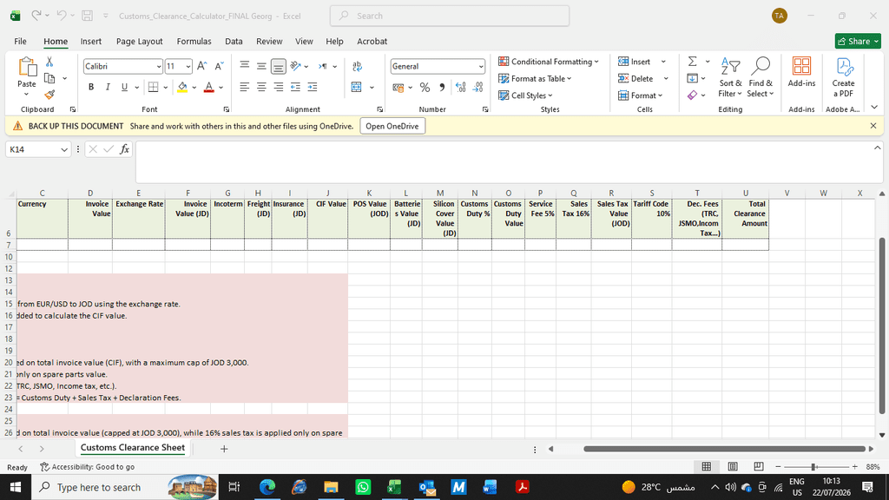The image size is (889, 500).
Task: Open the General number format dropdown
Action: (481, 66)
